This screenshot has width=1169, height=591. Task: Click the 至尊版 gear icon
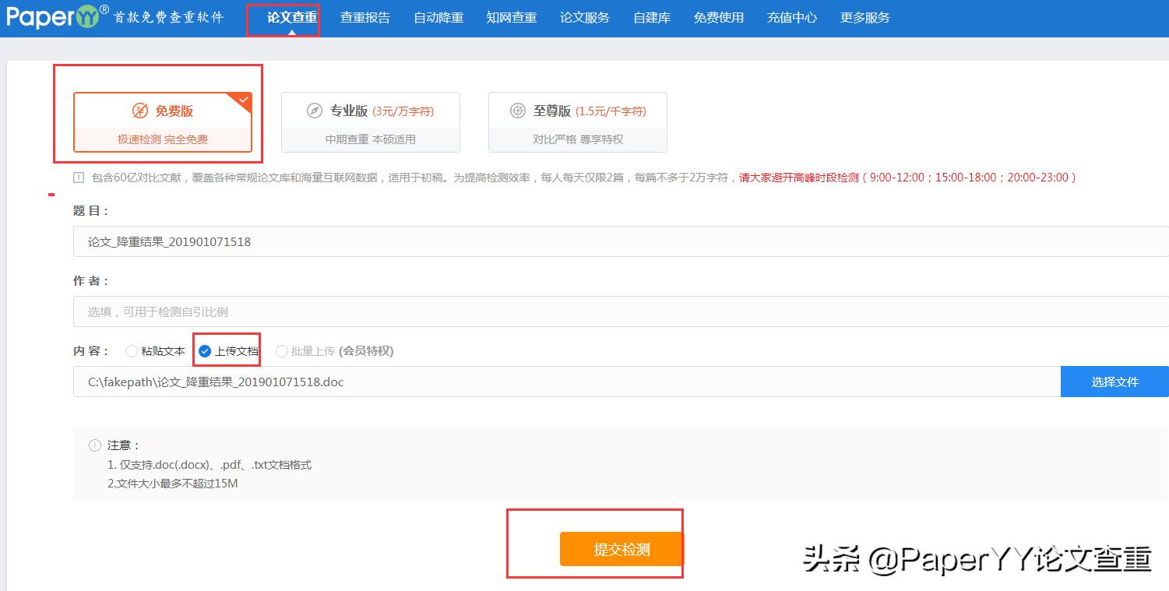click(x=518, y=111)
